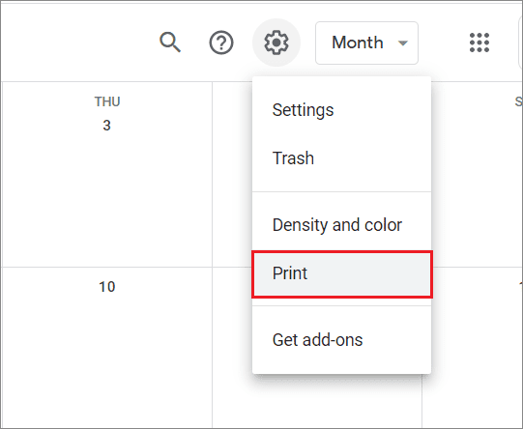Expand the Month view dropdown
This screenshot has height=429, width=523.
[366, 43]
